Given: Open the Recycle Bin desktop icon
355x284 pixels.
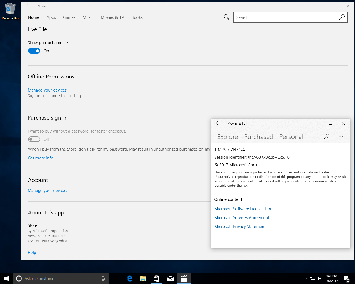Looking at the screenshot, I should click(x=10, y=12).
